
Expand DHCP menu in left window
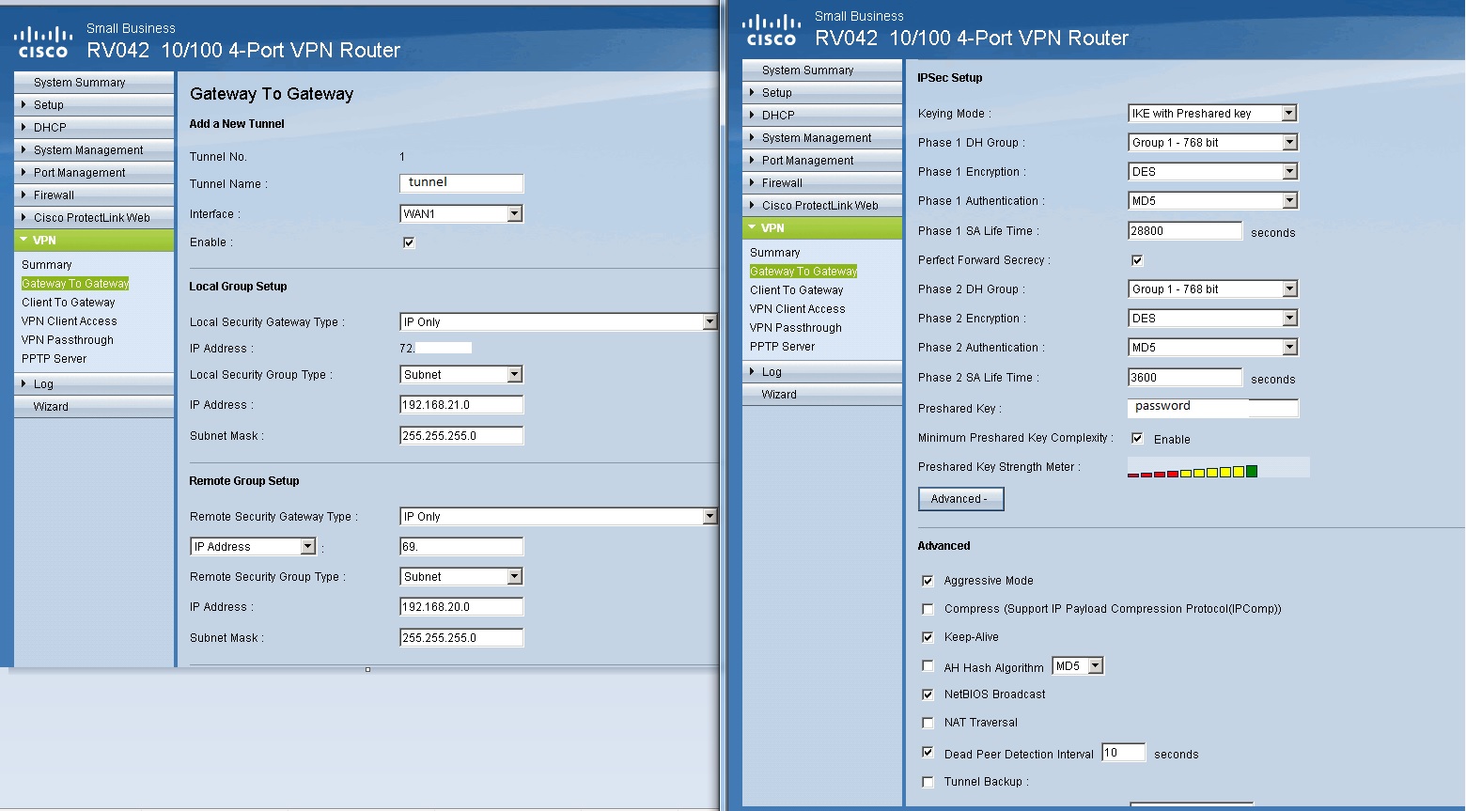pyautogui.click(x=94, y=127)
